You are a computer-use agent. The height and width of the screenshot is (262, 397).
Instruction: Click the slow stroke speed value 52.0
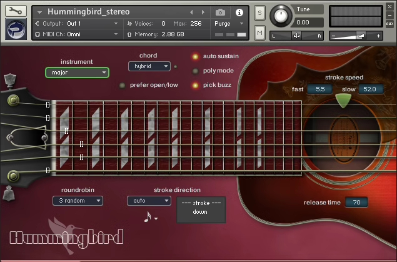[x=370, y=89]
